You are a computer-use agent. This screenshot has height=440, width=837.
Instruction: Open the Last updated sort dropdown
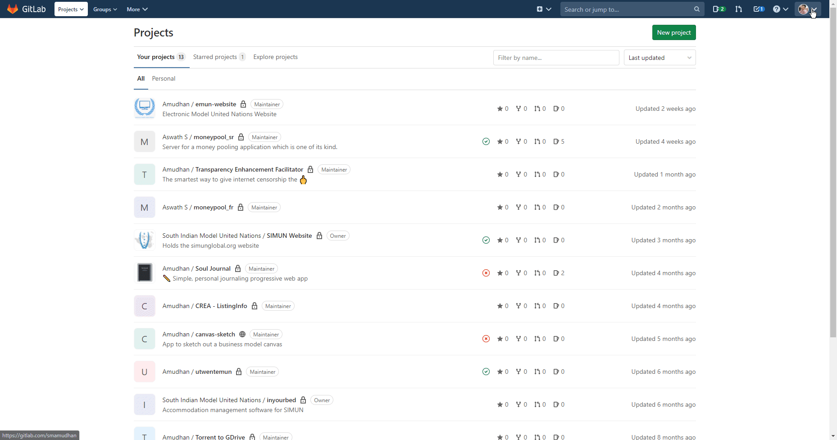click(x=659, y=57)
